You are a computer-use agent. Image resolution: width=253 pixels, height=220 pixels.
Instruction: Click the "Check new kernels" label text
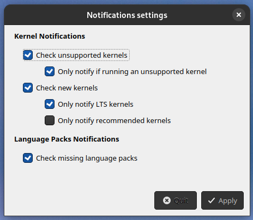(67, 88)
